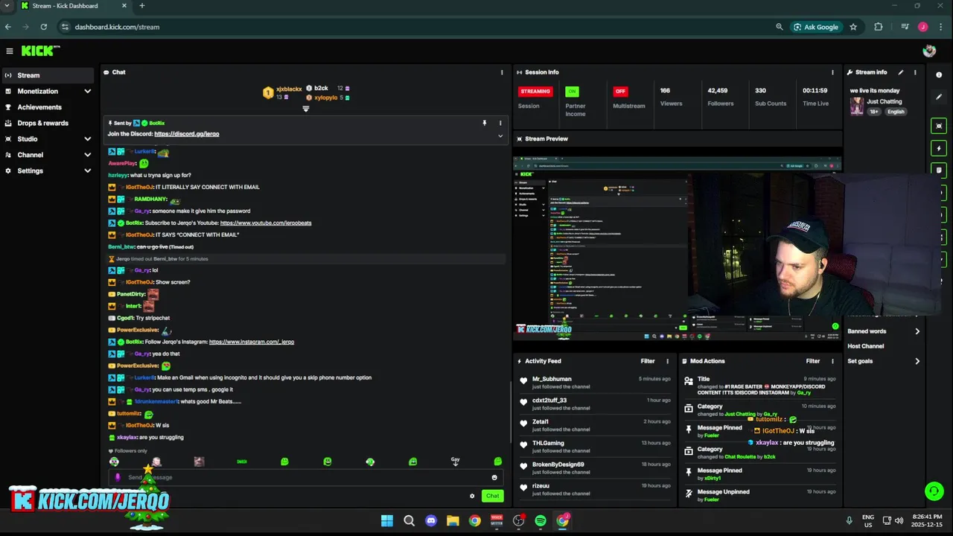This screenshot has width=953, height=536.
Task: Click the 18+ tag
Action: pyautogui.click(x=874, y=112)
